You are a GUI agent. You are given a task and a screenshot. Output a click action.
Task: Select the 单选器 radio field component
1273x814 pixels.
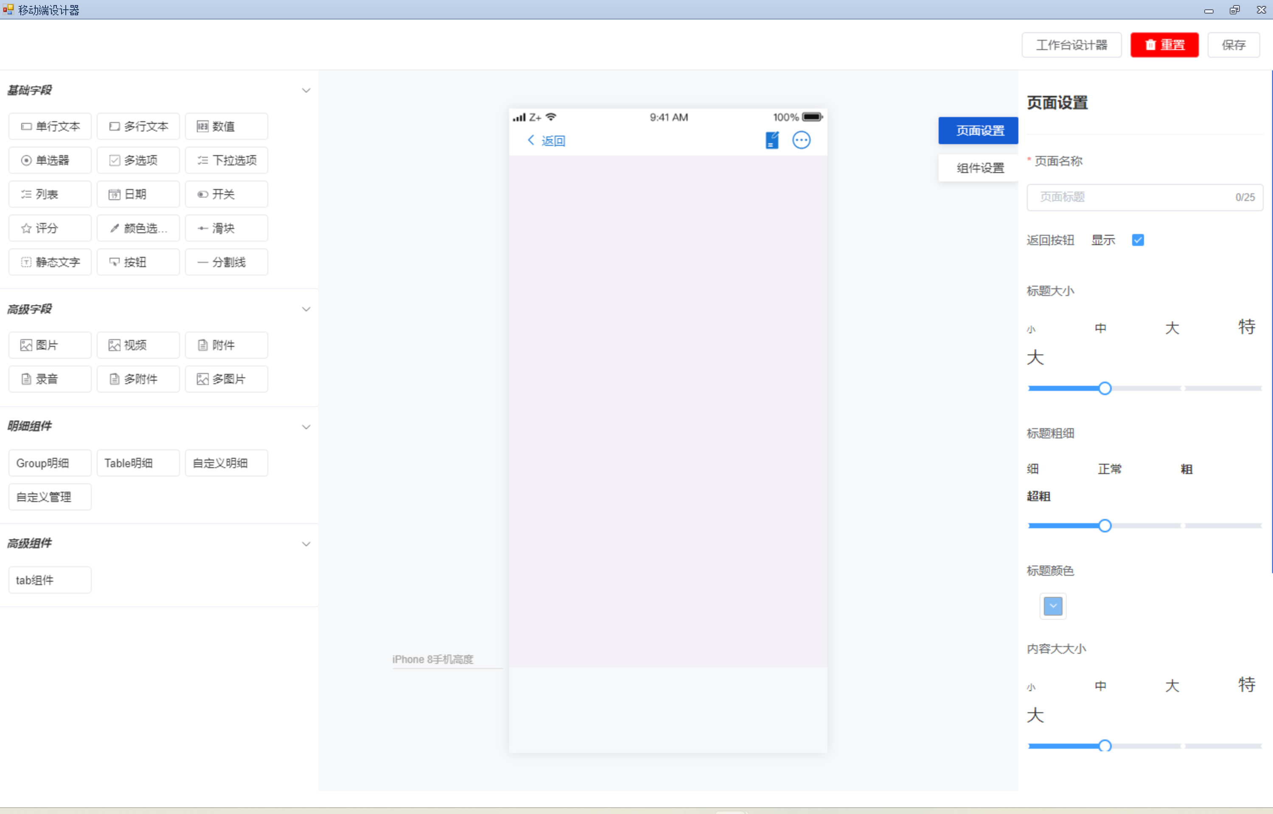(50, 160)
